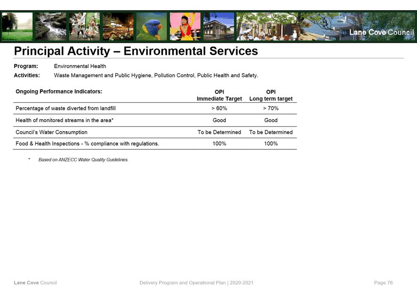Click the street festival crowd photo

pos(84,26)
